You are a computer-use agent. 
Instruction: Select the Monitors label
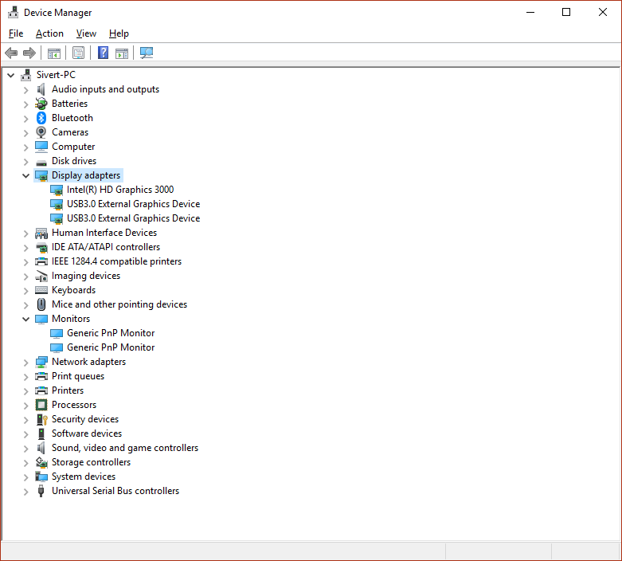point(71,319)
